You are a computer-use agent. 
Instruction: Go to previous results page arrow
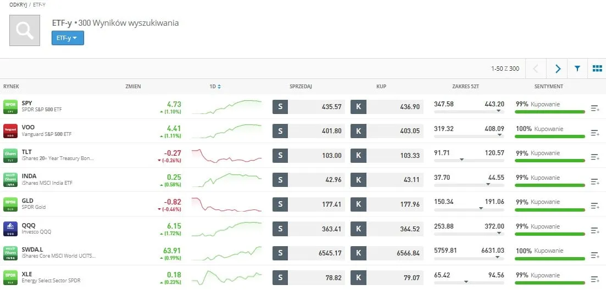[536, 69]
